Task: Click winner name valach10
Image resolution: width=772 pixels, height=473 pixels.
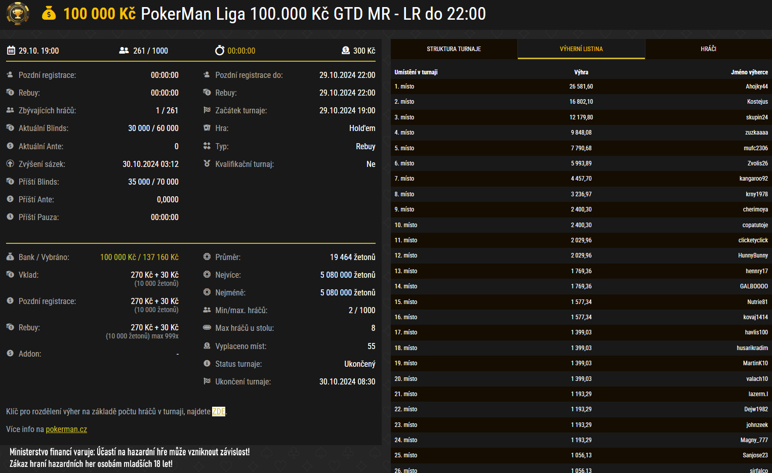Action: pyautogui.click(x=757, y=379)
